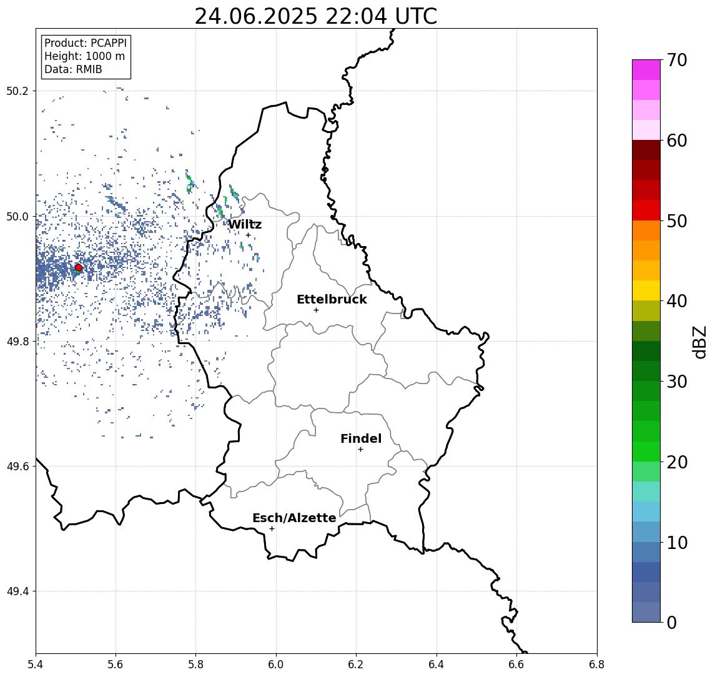Click the latitude axis label 50.0
The width and height of the screenshot is (715, 677).
pyautogui.click(x=17, y=216)
